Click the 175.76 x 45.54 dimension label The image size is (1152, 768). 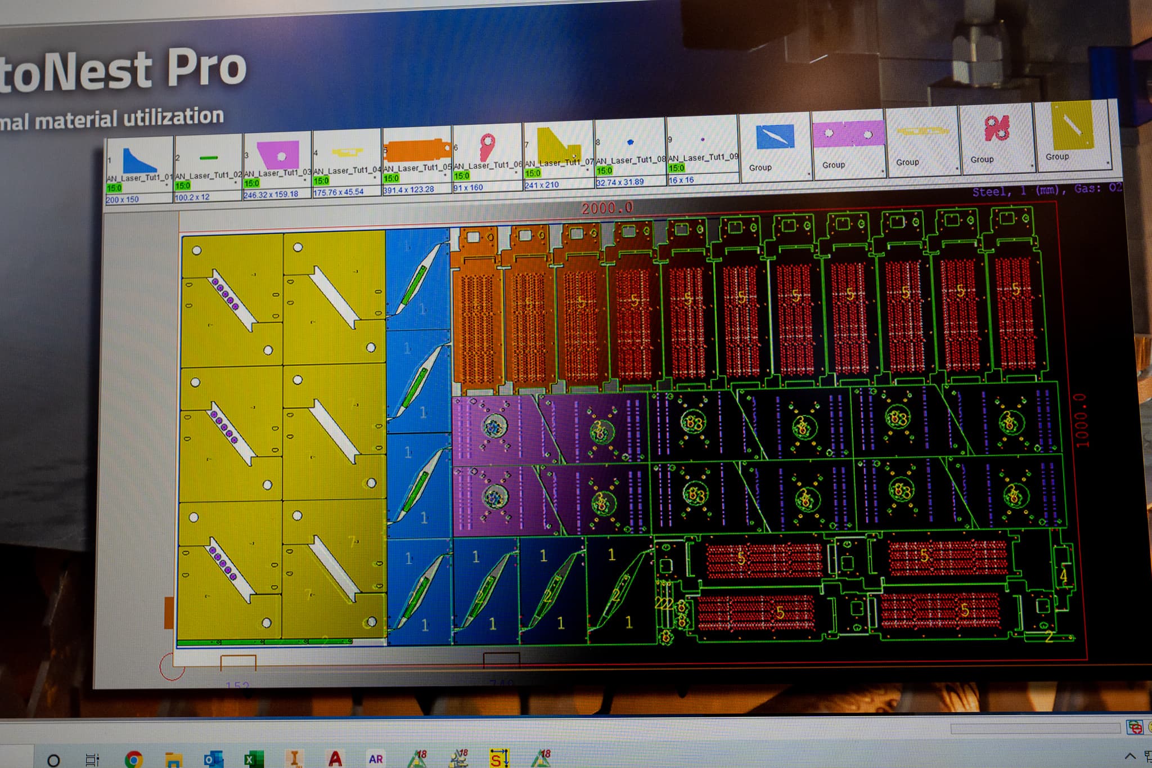(x=339, y=192)
